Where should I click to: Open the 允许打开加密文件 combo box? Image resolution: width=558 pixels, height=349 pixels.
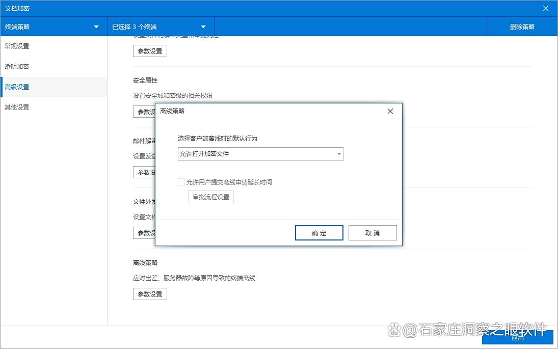260,154
